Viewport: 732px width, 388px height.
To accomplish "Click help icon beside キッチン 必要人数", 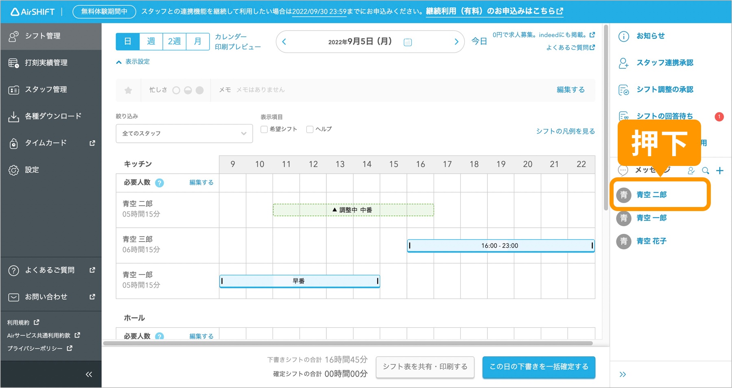I will [x=160, y=183].
